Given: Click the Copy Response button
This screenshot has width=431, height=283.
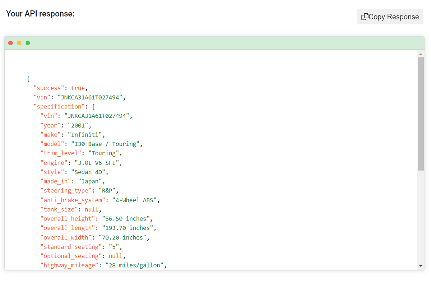Looking at the screenshot, I should (390, 17).
